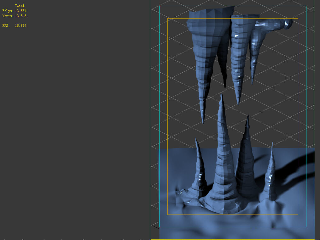
Task: Click the "Verts:" statistics label
Action: [8, 16]
